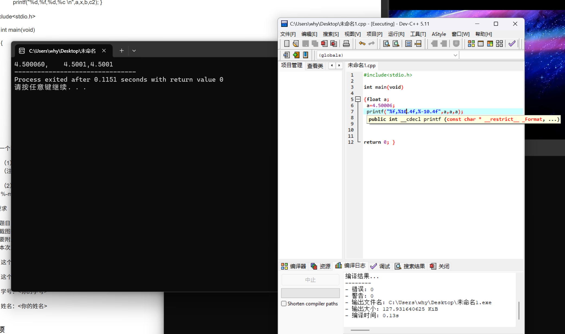Viewport: 565px width, 334px height.
Task: Add a new terminal tab with plus button
Action: point(122,51)
